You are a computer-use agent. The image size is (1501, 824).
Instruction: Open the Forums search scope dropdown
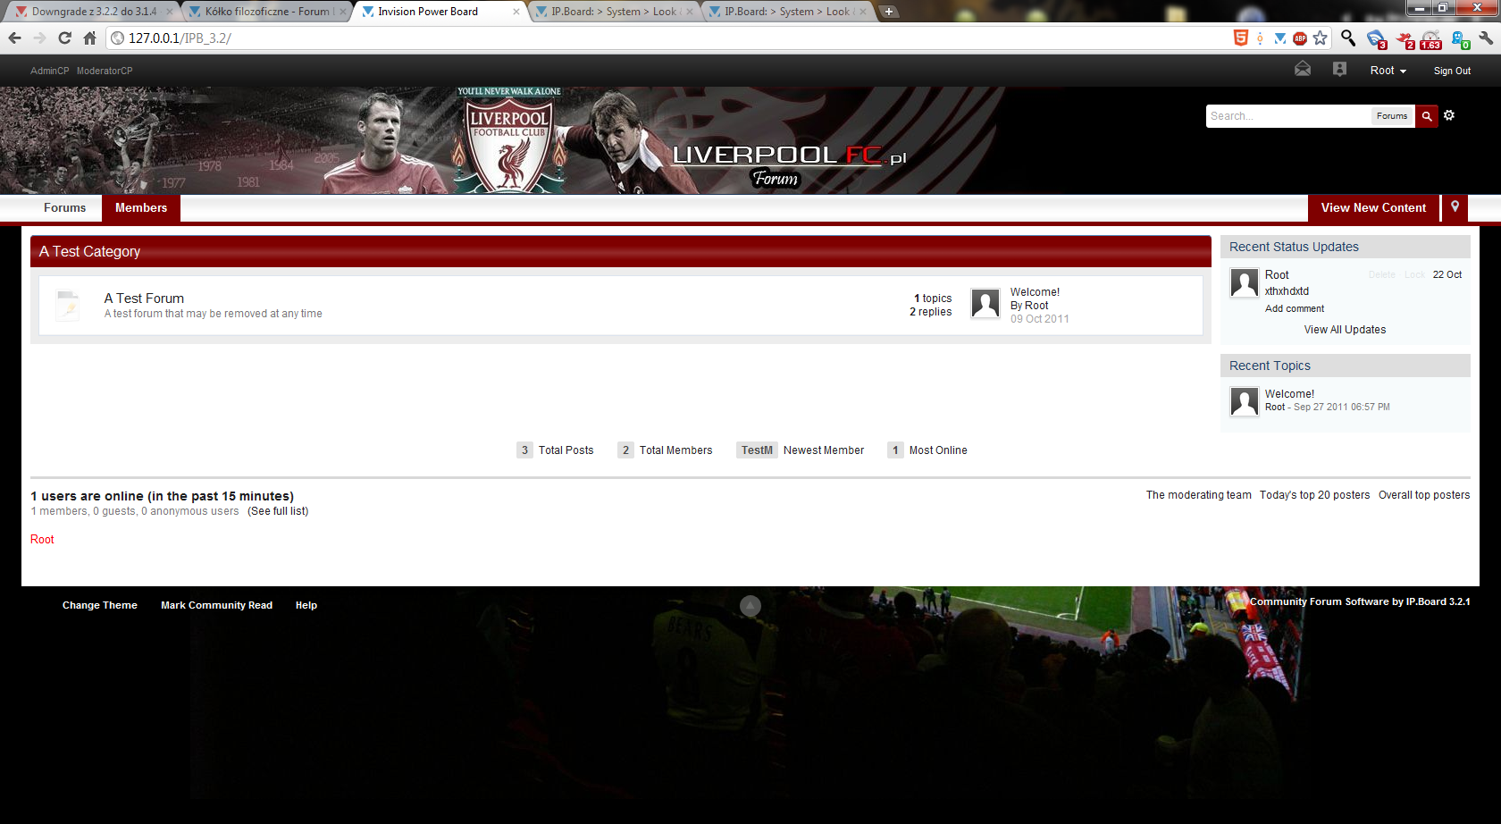(x=1392, y=116)
